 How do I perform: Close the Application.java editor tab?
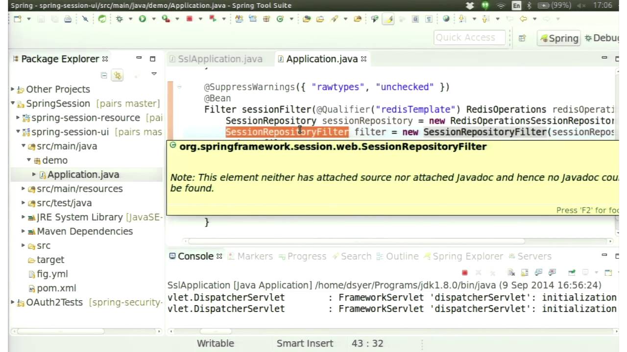[x=363, y=59]
